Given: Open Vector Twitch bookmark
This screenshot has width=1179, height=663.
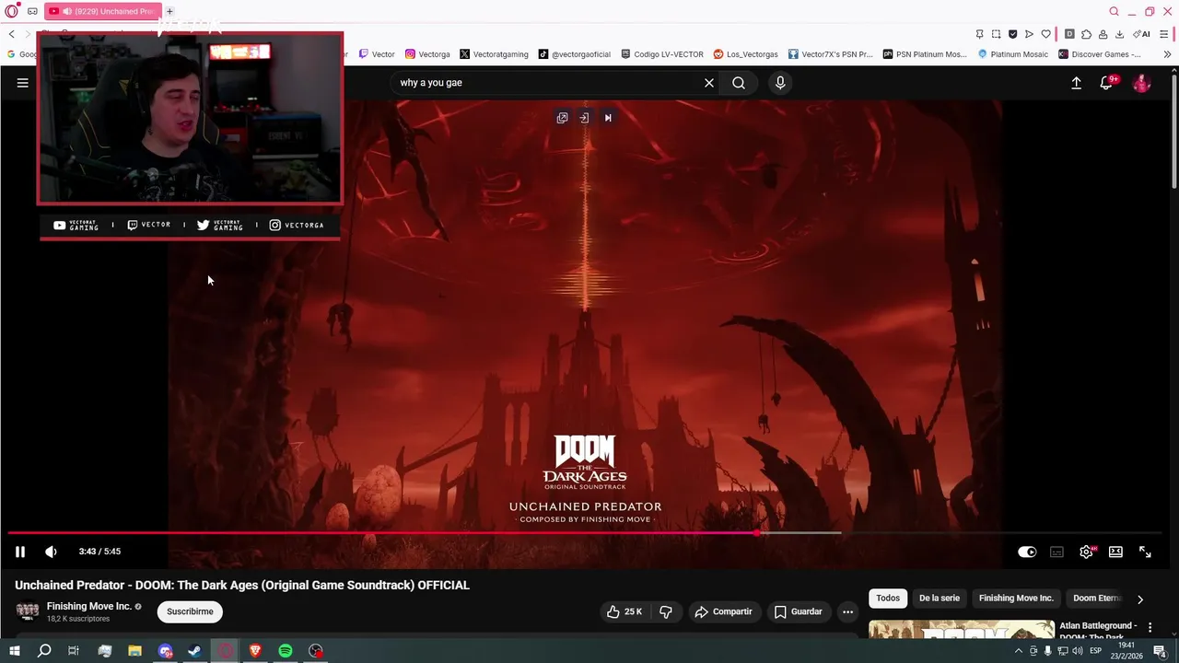Looking at the screenshot, I should [x=377, y=54].
